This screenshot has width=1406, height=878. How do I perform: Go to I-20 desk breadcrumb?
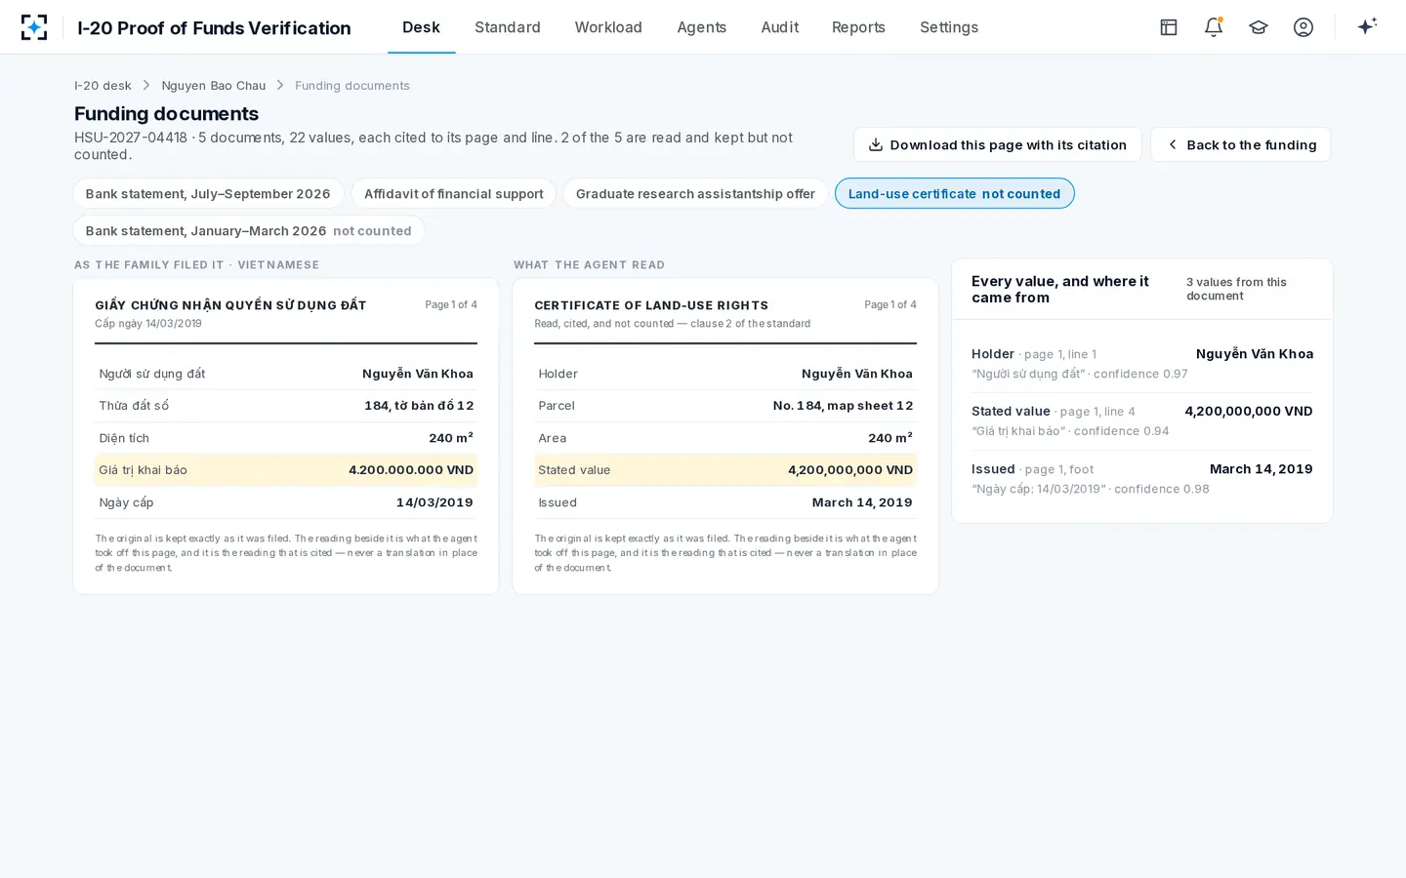[103, 86]
